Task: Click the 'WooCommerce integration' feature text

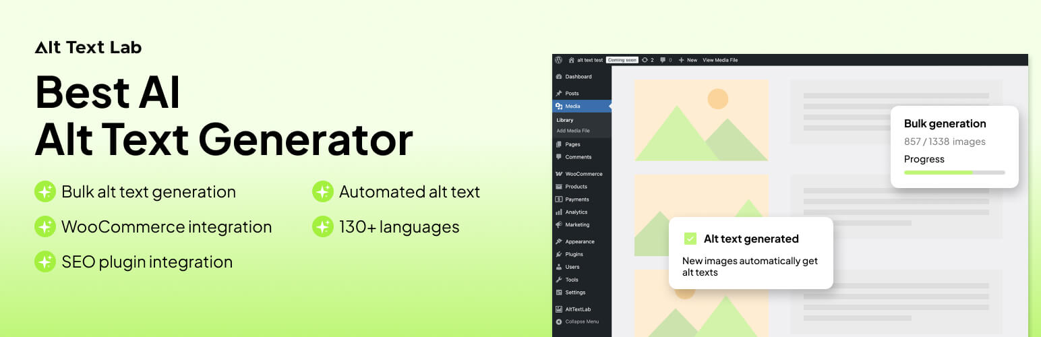Action: [167, 227]
